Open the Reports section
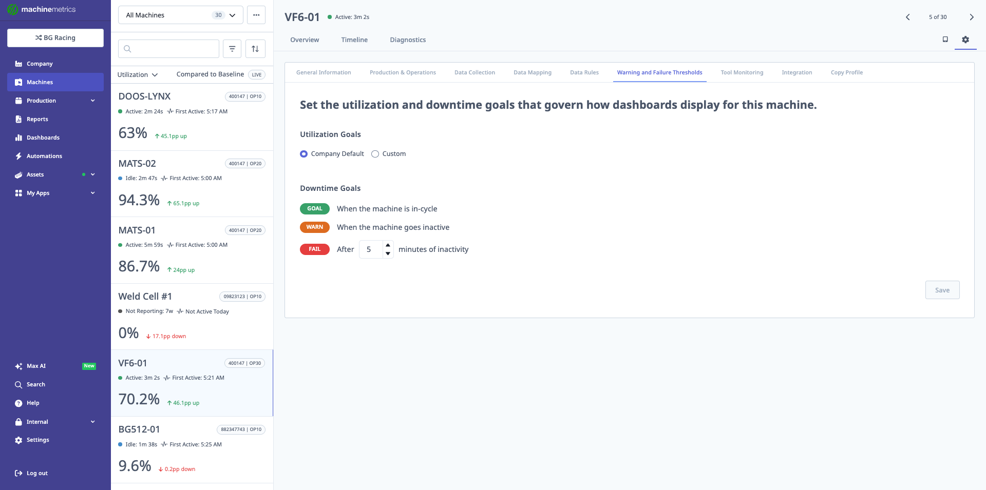The image size is (986, 490). pyautogui.click(x=36, y=119)
